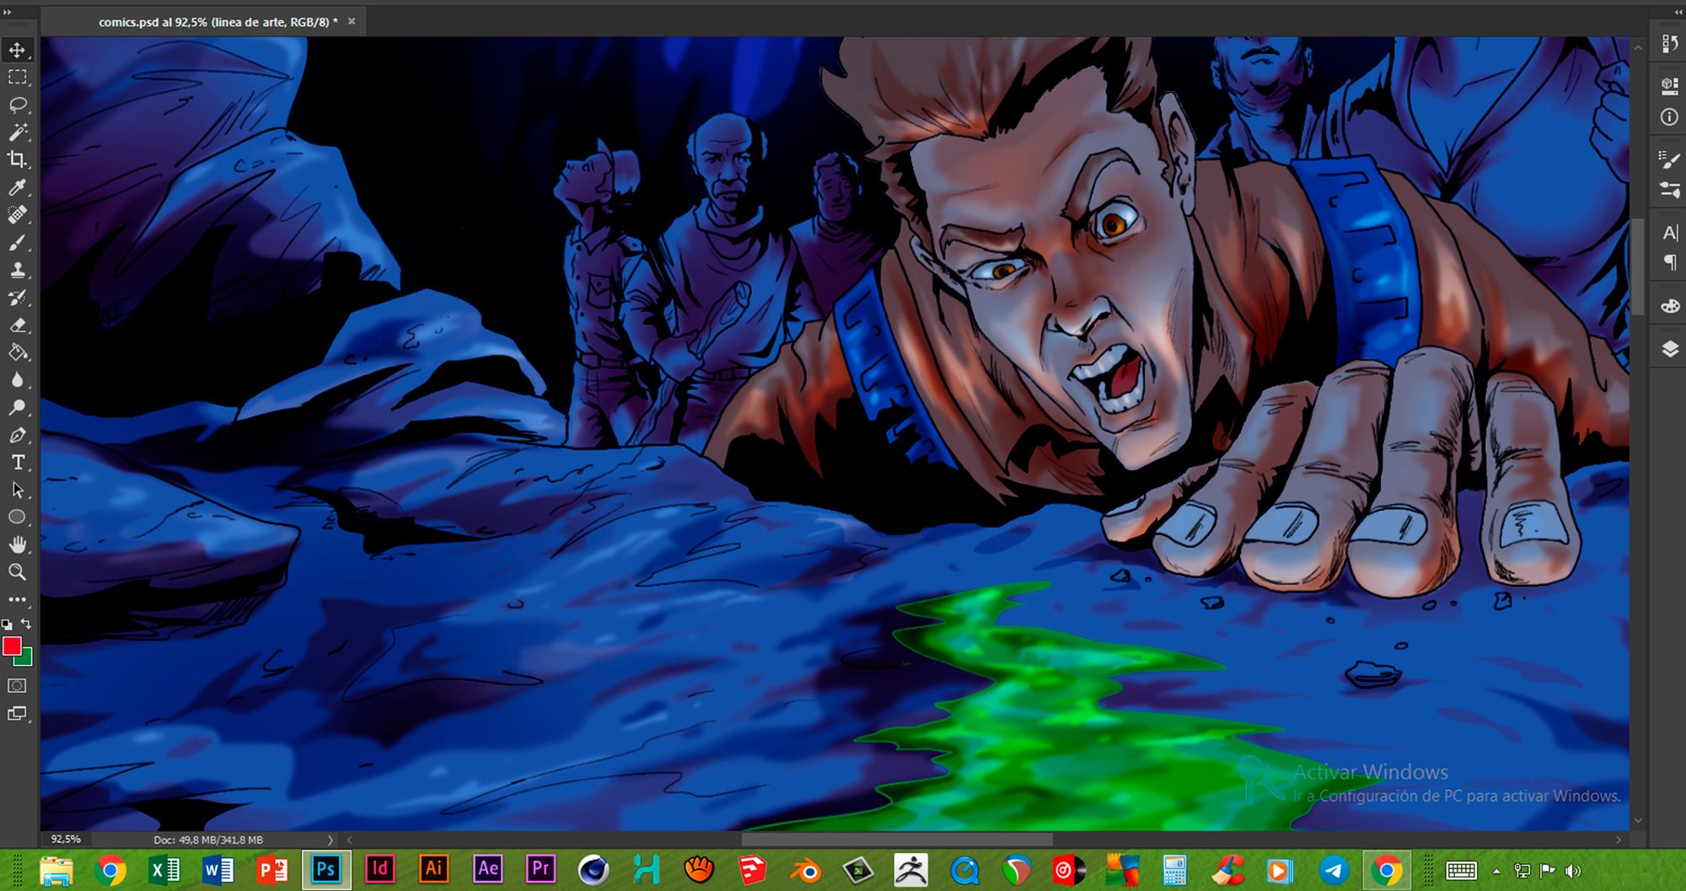1686x891 pixels.
Task: Expand the right panel dock
Action: point(1678,12)
